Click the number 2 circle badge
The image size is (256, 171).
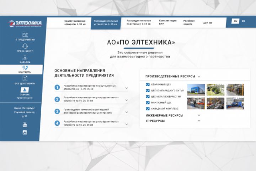pos(57,99)
